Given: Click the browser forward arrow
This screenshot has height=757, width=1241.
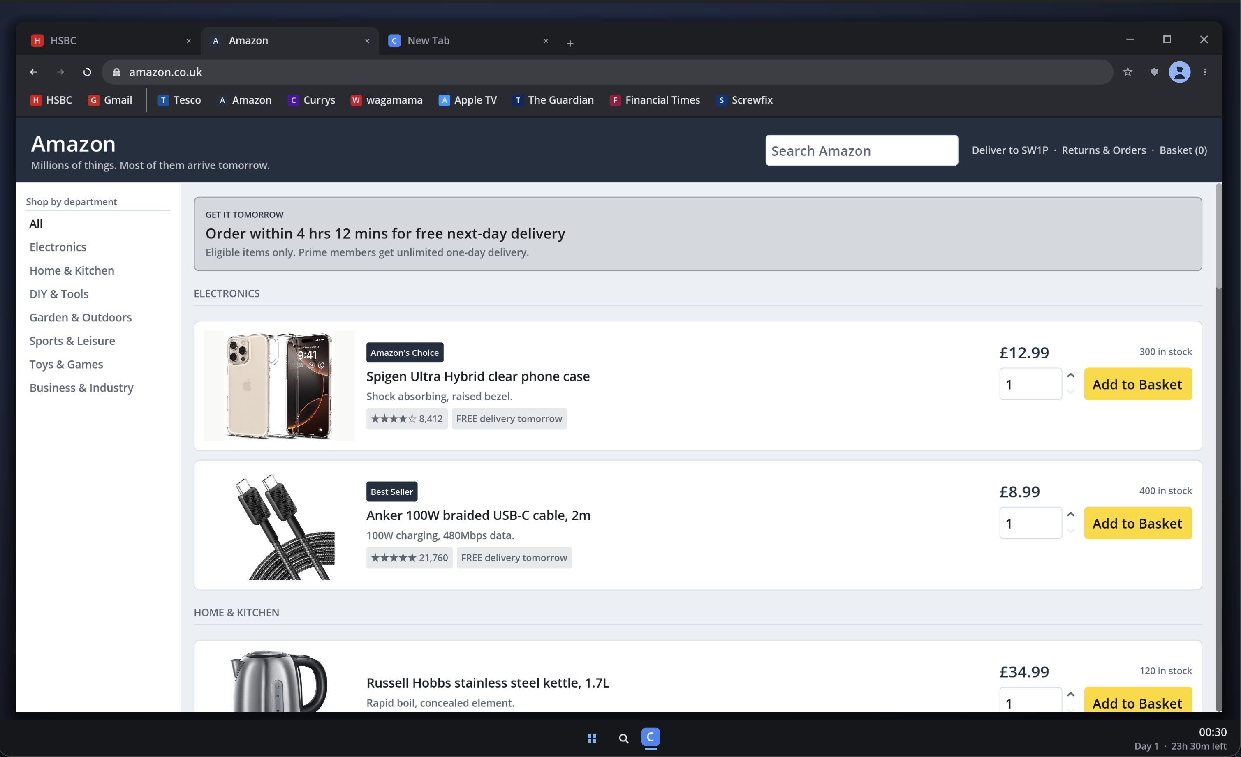Looking at the screenshot, I should point(60,72).
